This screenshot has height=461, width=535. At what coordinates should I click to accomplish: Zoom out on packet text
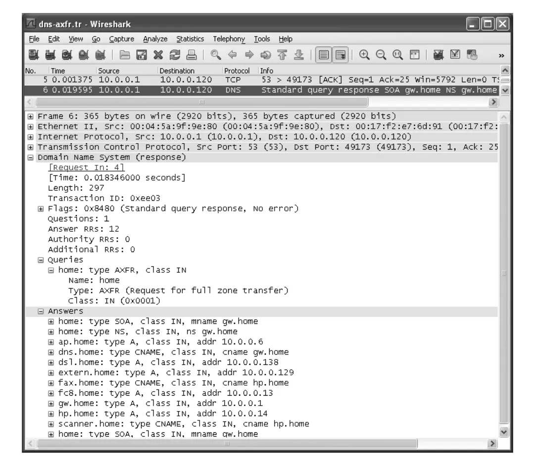[x=381, y=54]
